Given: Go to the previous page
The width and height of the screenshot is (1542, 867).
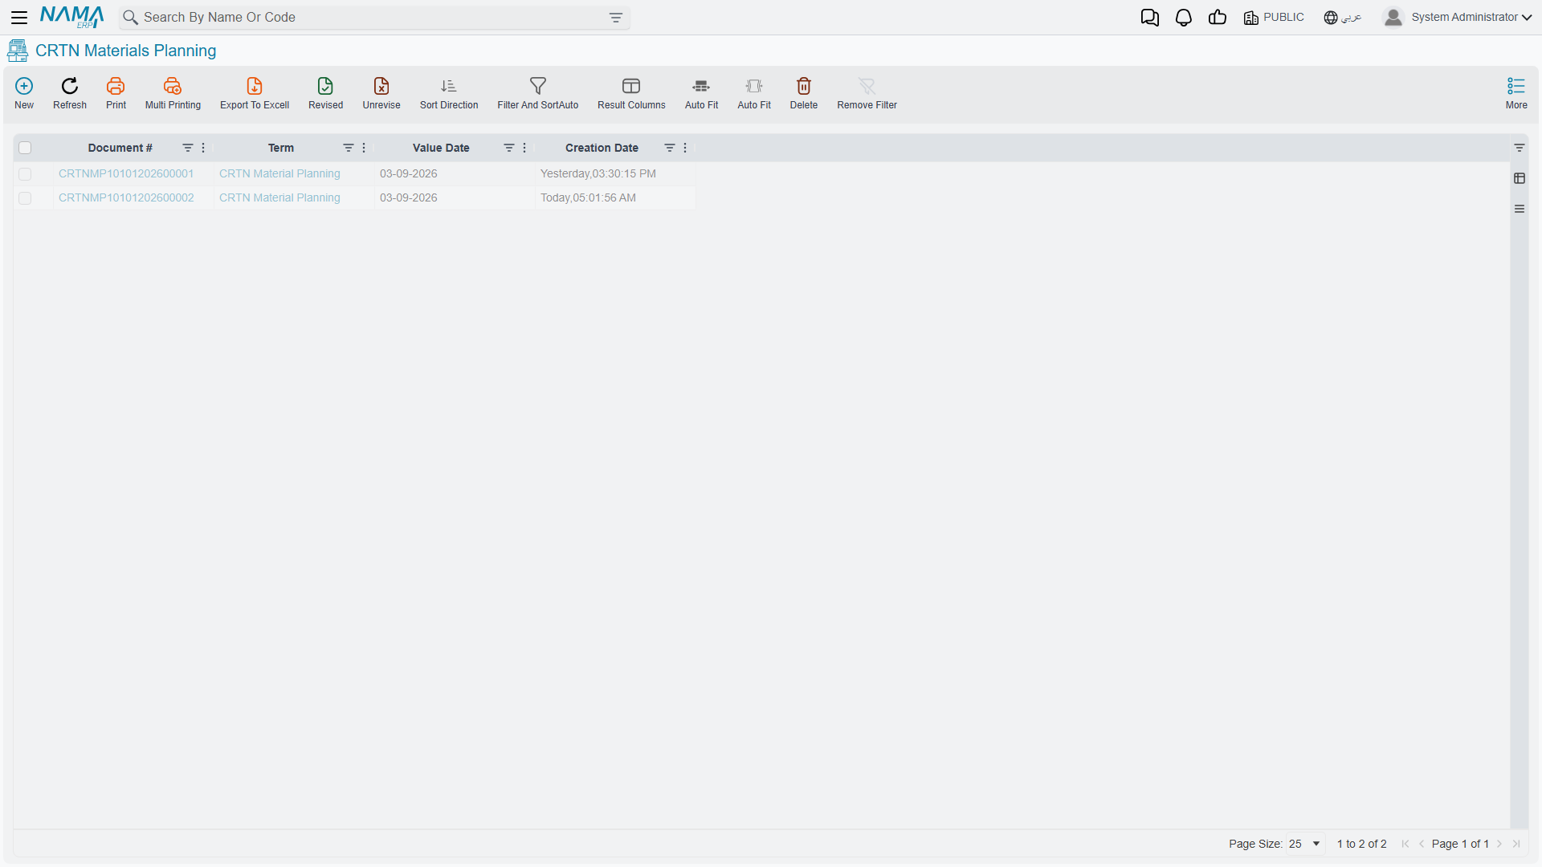Looking at the screenshot, I should [1422, 844].
